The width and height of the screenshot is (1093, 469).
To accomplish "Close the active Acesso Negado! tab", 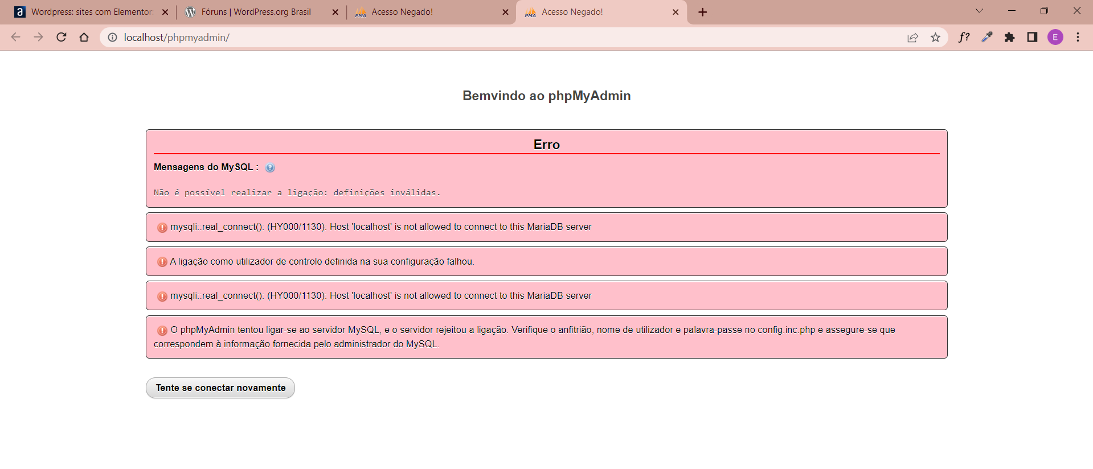I will pyautogui.click(x=676, y=12).
